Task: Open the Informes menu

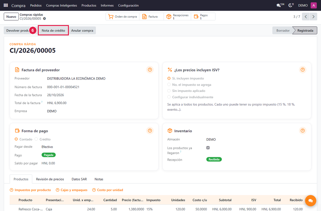Action: click(x=107, y=5)
